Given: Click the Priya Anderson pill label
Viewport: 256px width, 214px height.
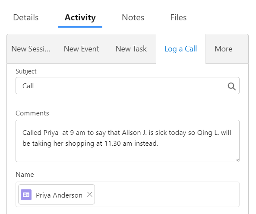Looking at the screenshot, I should 59,195.
